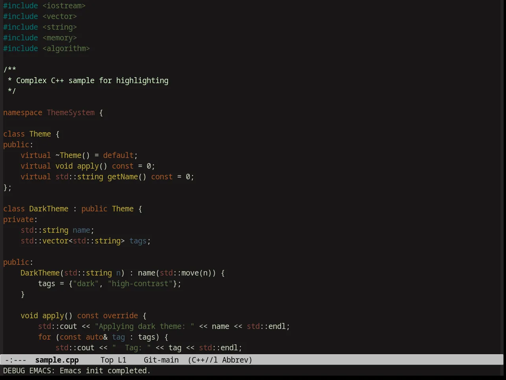Click the string literal "dark"
Viewport: 506px width, 380px height.
coord(86,283)
